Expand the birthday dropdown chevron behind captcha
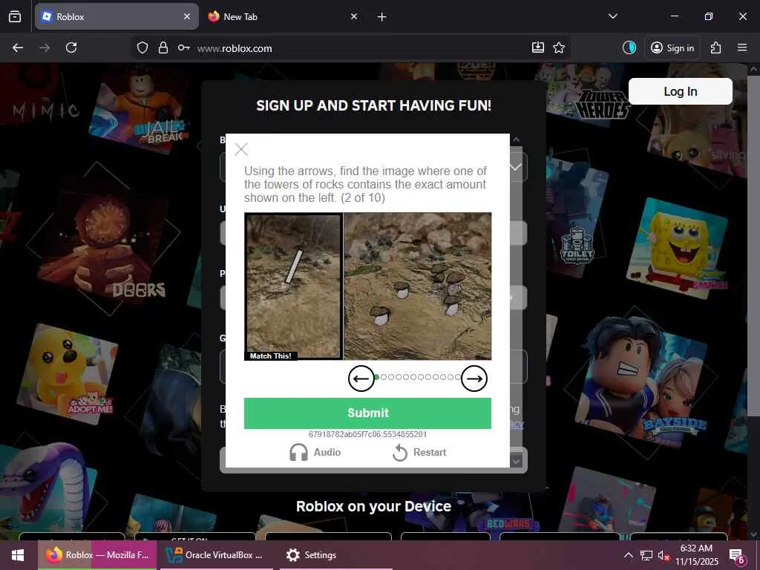760x570 pixels. [517, 167]
